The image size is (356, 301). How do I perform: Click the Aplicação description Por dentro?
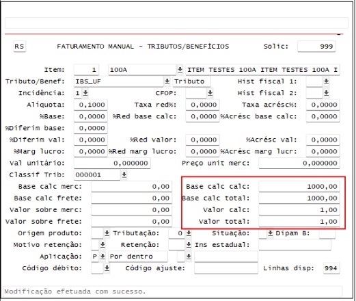(138, 257)
